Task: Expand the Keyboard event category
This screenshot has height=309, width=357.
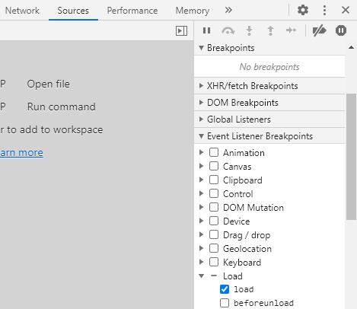Action: 201,262
